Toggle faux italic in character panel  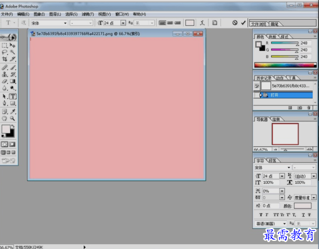pos(267,215)
